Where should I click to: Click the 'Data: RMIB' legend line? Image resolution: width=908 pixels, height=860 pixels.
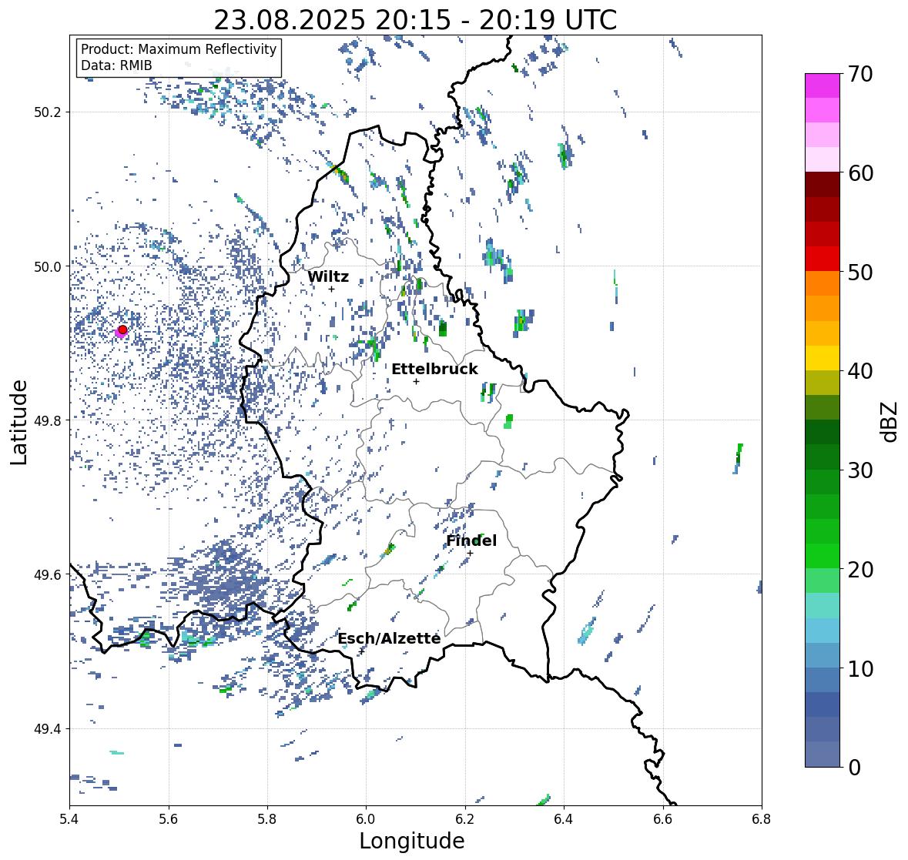click(116, 65)
